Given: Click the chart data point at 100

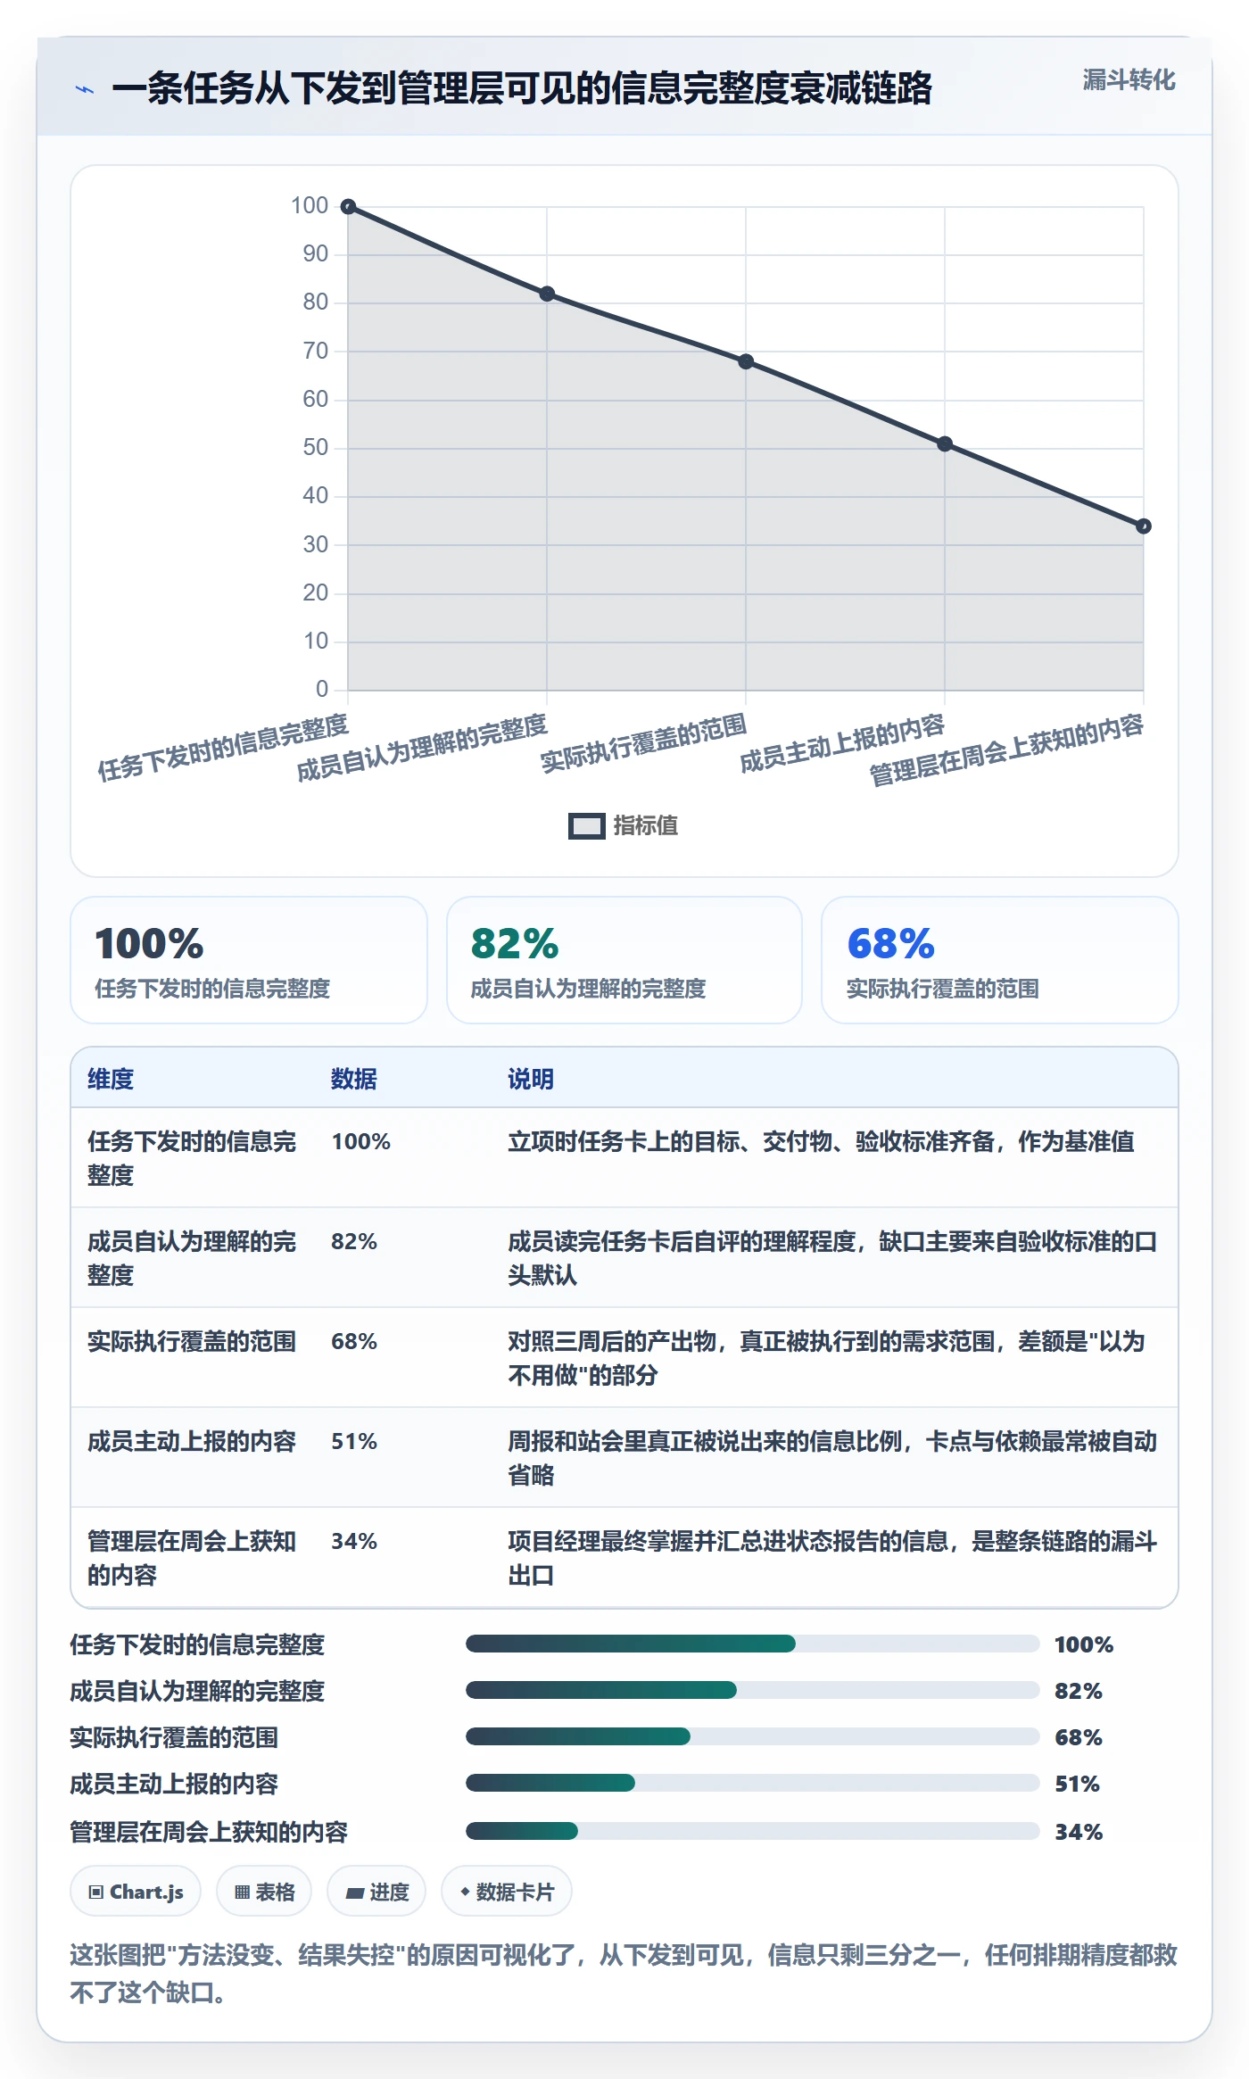Looking at the screenshot, I should (349, 207).
